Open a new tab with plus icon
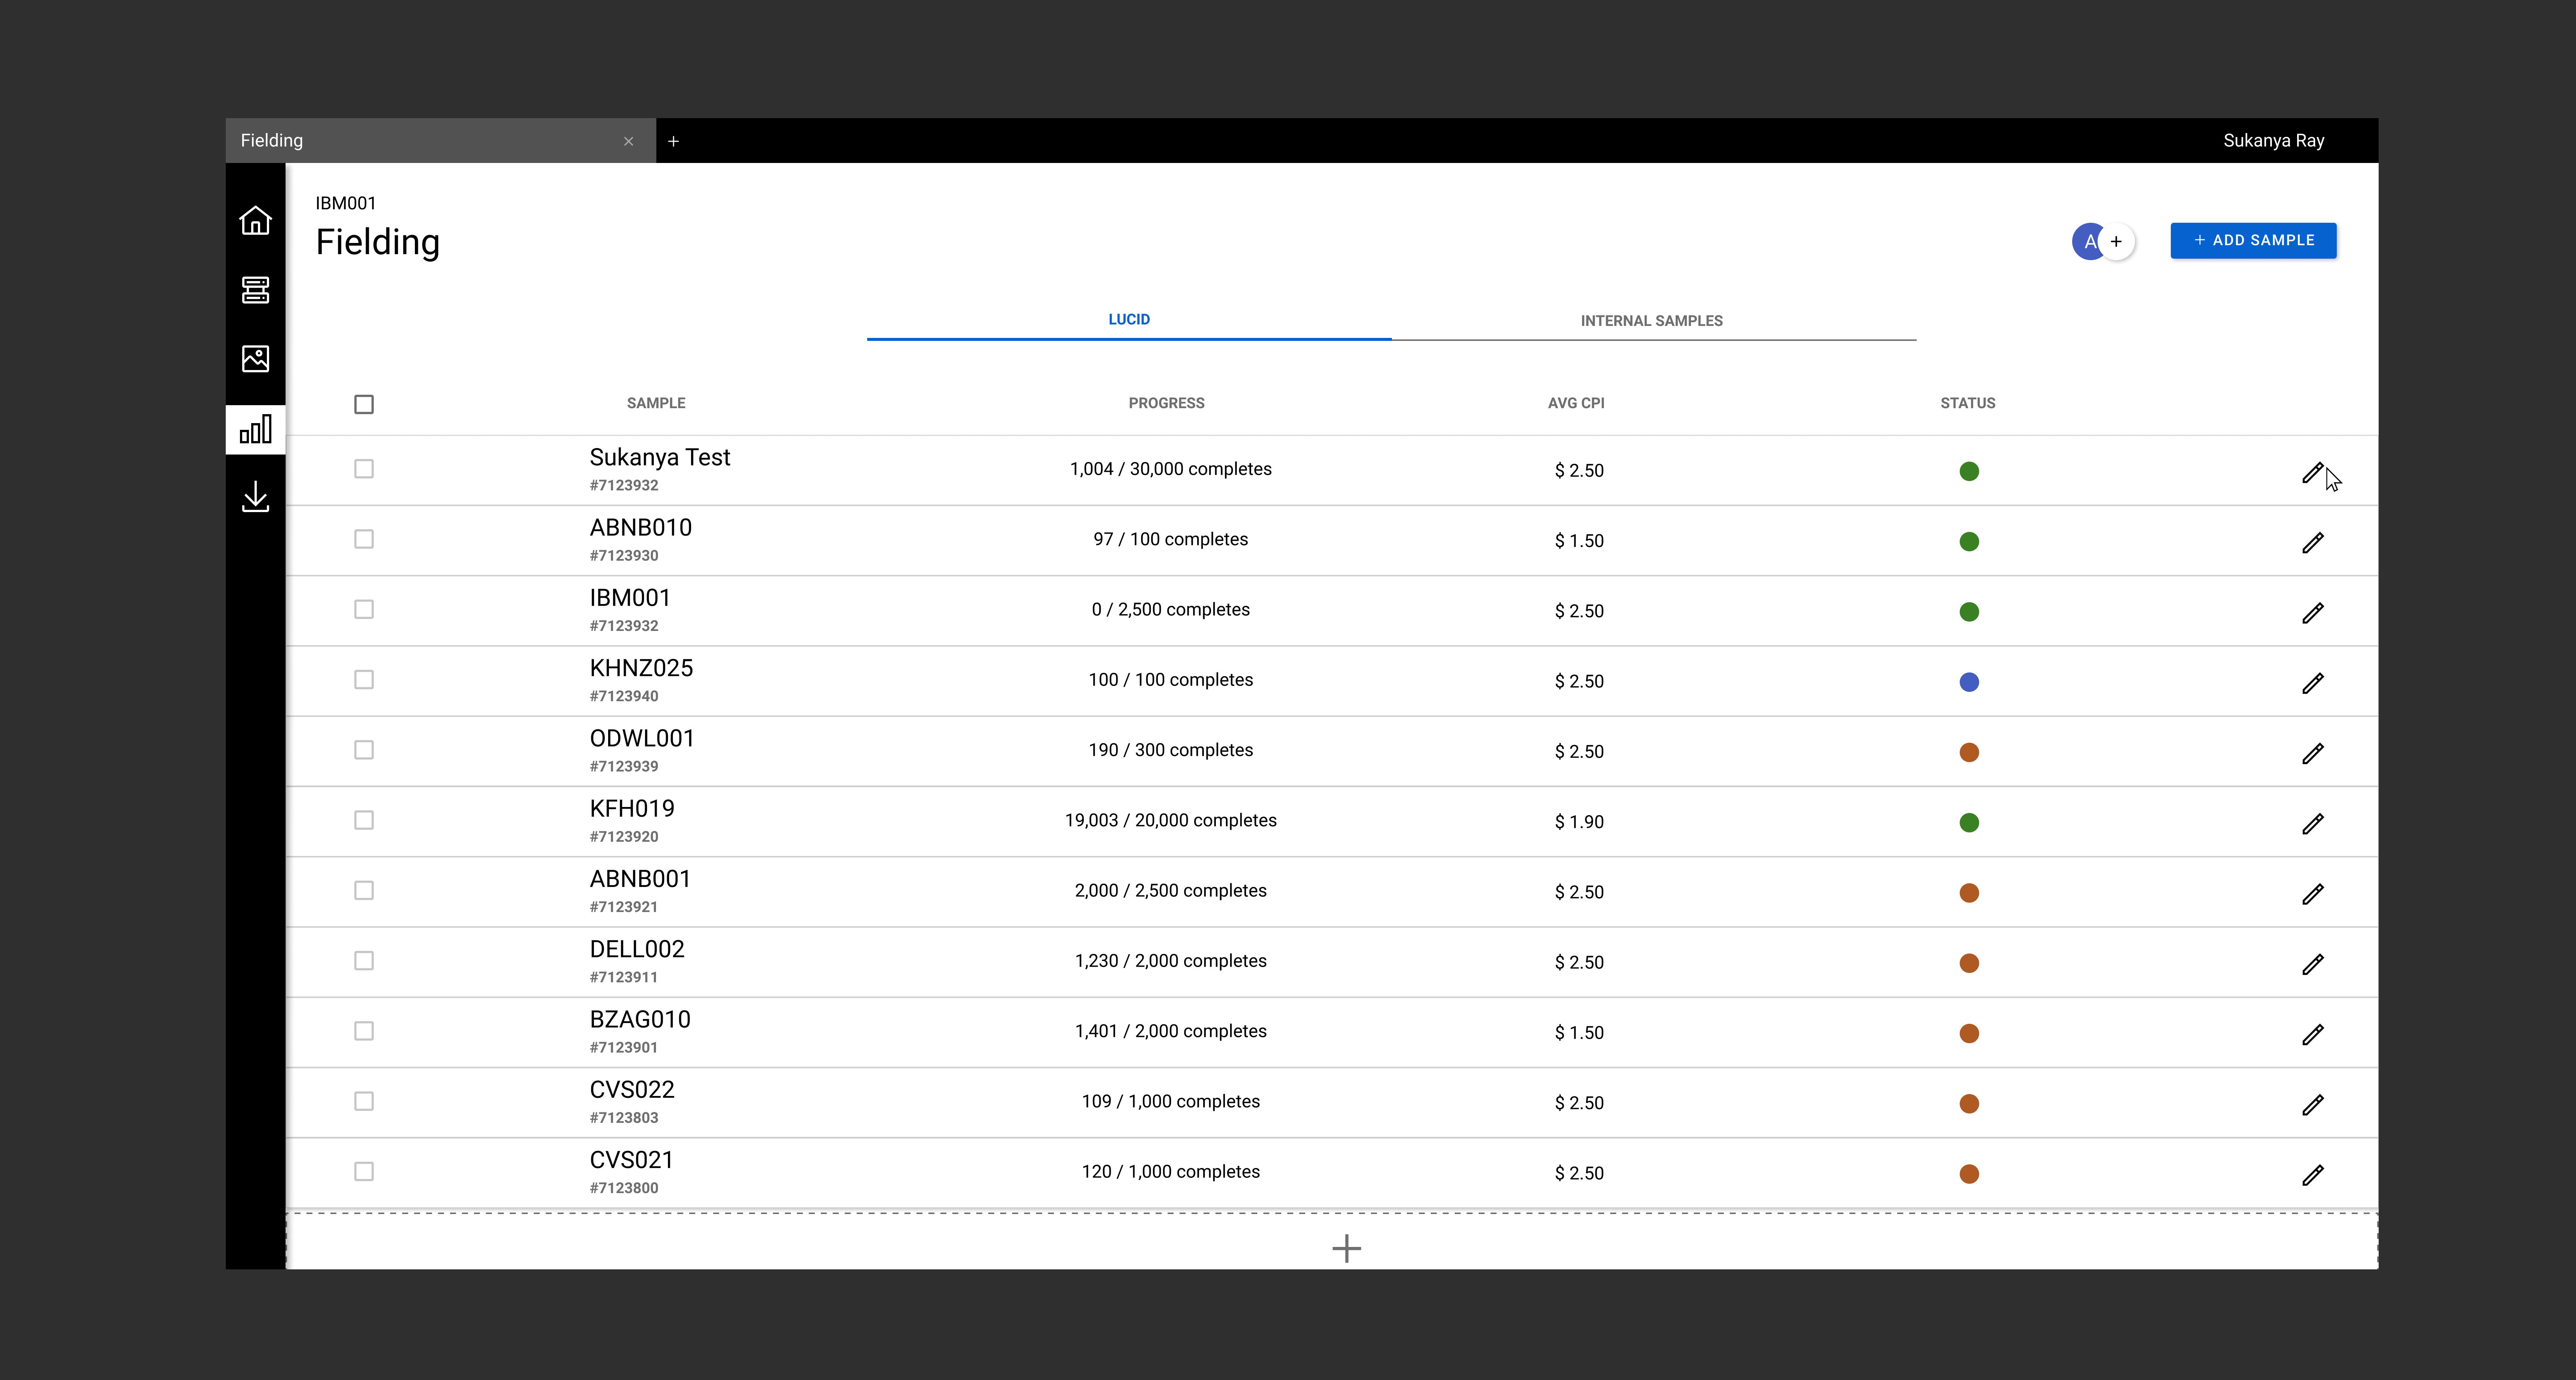This screenshot has height=1380, width=2576. coord(673,141)
